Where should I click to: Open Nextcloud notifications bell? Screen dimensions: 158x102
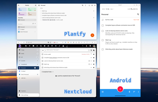click(x=87, y=46)
